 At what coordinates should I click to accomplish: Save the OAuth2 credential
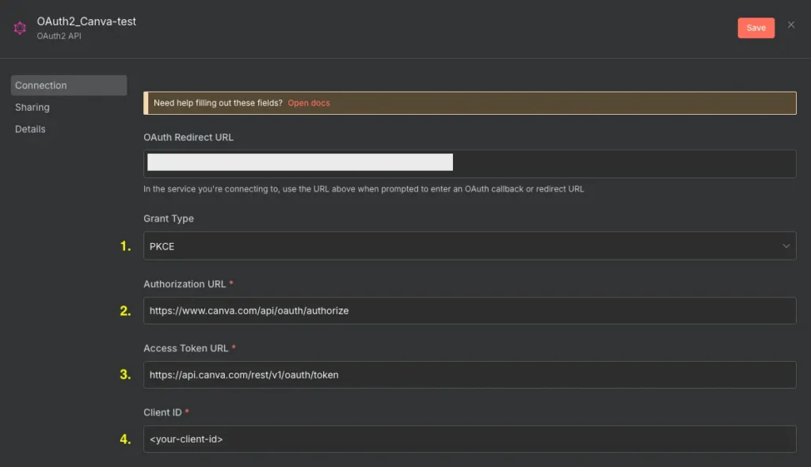pyautogui.click(x=756, y=28)
